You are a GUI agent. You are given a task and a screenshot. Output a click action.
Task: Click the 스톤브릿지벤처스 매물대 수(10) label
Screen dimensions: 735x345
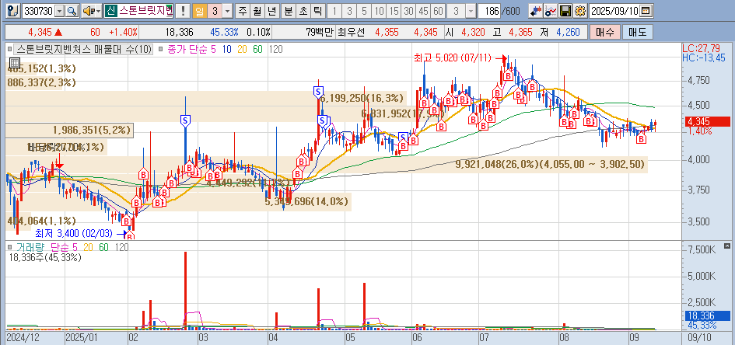click(x=83, y=49)
